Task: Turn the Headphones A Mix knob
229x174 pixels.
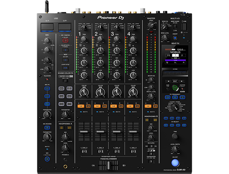Action: coord(65,137)
